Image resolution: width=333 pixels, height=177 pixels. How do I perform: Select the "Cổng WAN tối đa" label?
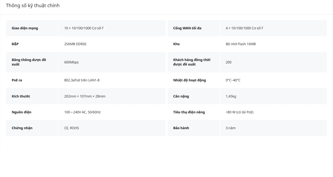pos(187,28)
